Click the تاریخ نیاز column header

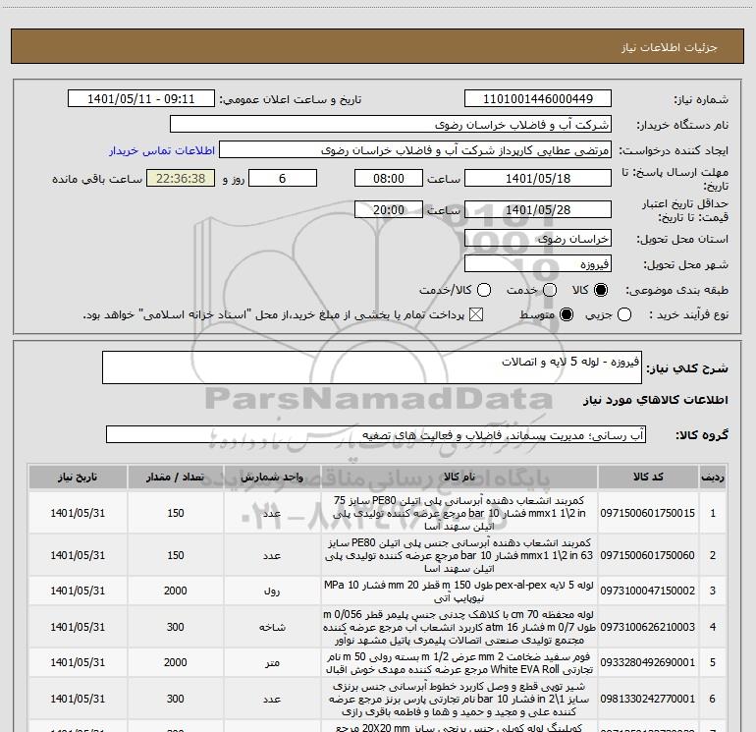click(x=78, y=477)
